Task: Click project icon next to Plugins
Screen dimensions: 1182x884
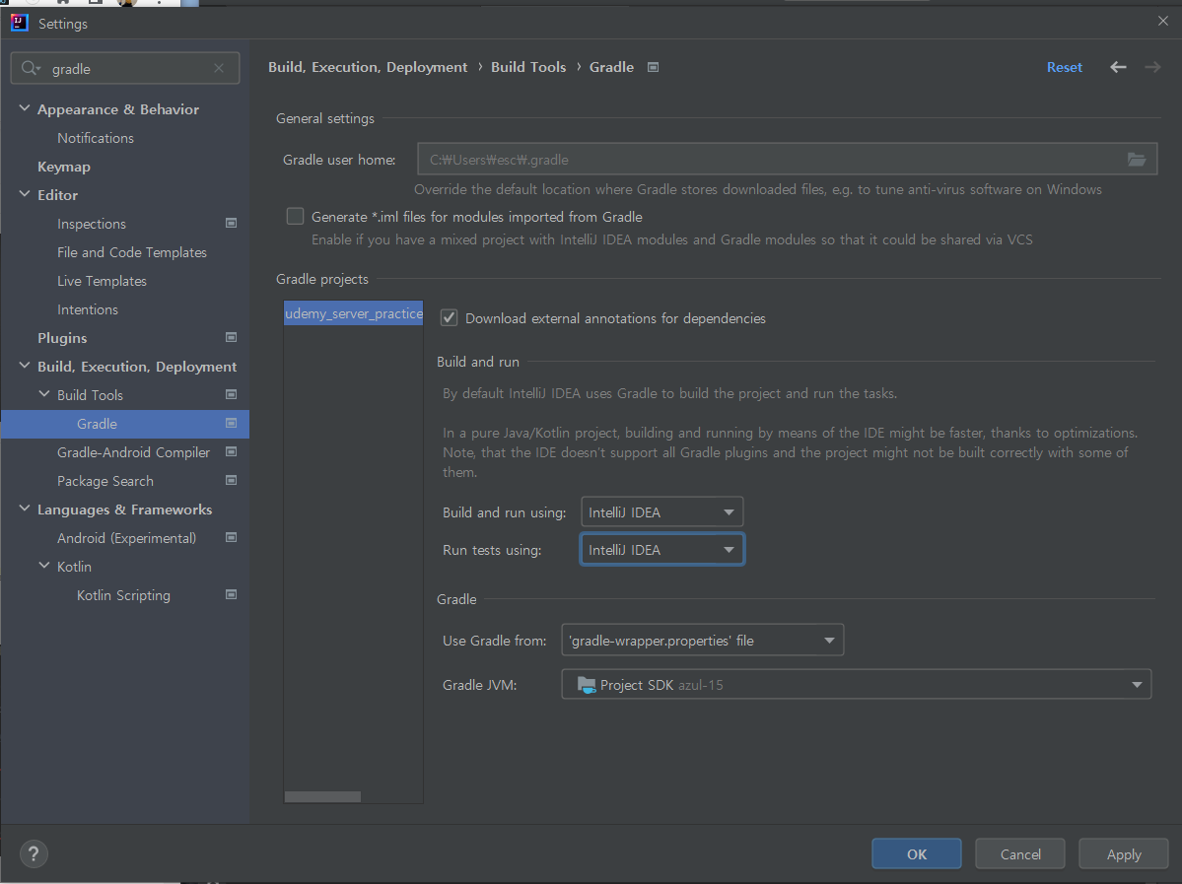Action: [232, 338]
